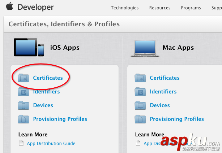
Task: Open the Support menu item
Action: pyautogui.click(x=217, y=8)
